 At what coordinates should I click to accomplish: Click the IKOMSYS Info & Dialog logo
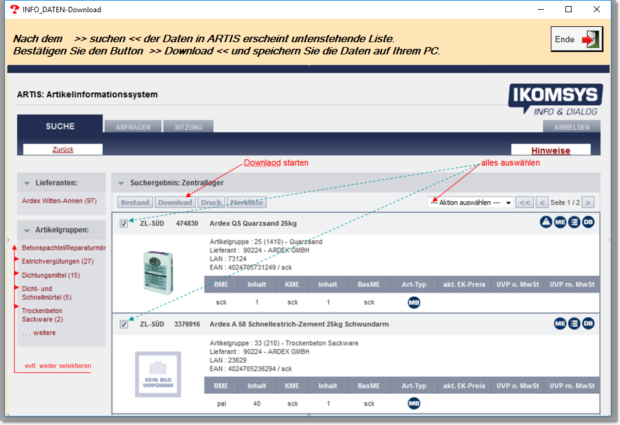click(555, 99)
